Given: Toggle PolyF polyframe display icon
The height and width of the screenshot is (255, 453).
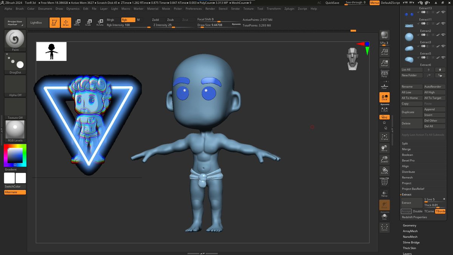Looking at the screenshot, I should [384, 182].
